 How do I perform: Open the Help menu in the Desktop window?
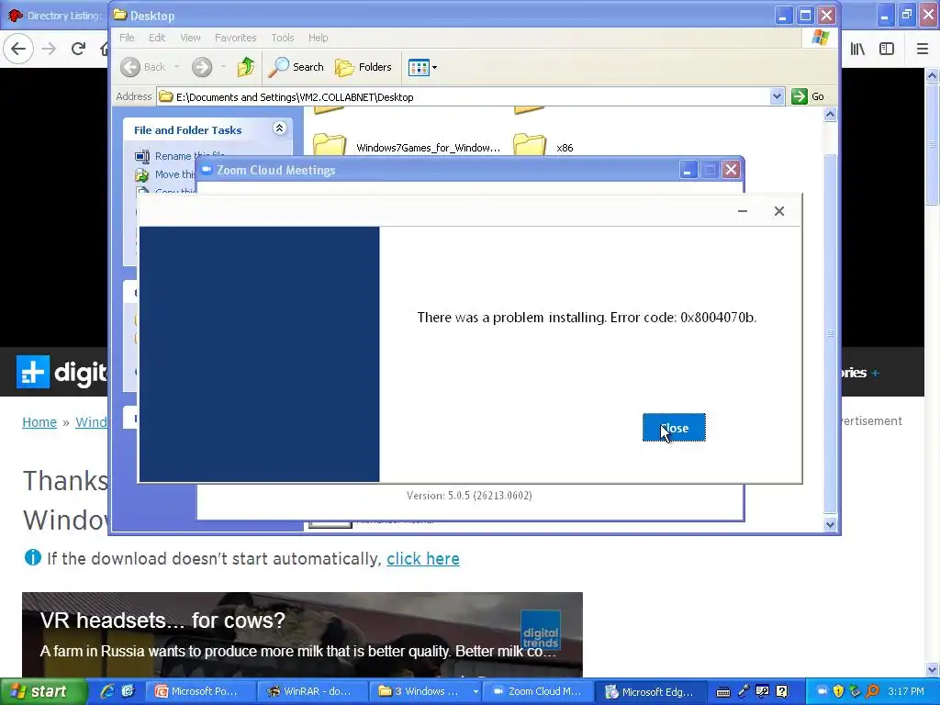tap(319, 38)
